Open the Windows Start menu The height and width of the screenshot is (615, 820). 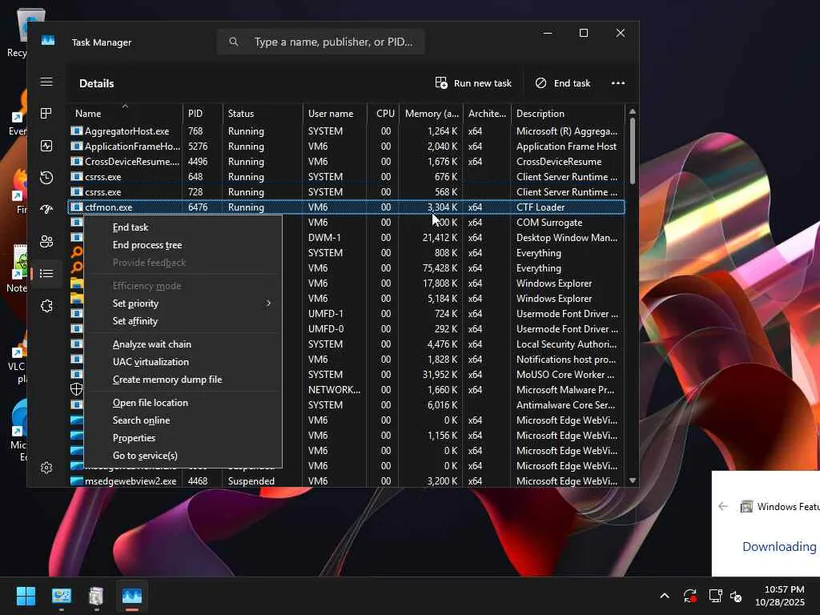tap(26, 597)
